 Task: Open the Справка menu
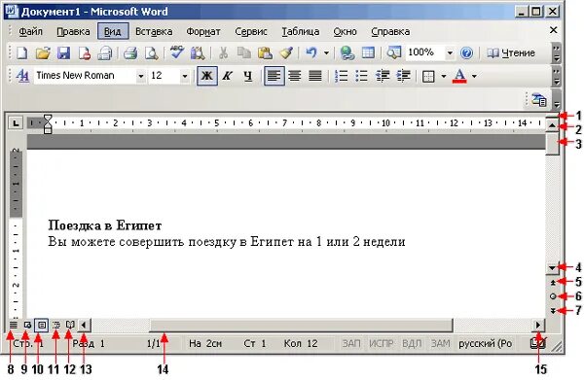(x=390, y=31)
